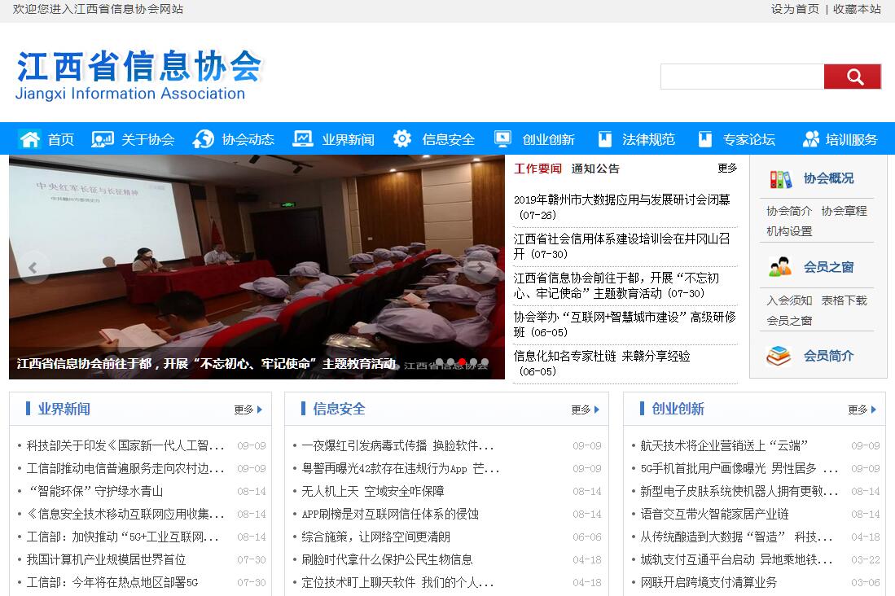Viewport: 895px width, 596px height.
Task: Expand 更多 in 业界新闻 section
Action: (x=248, y=410)
